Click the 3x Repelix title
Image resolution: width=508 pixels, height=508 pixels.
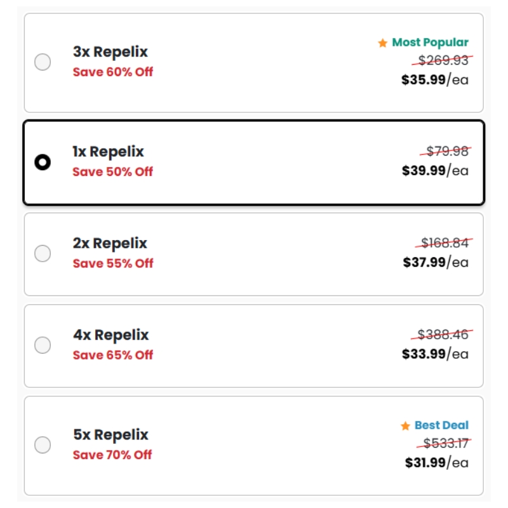pos(110,52)
